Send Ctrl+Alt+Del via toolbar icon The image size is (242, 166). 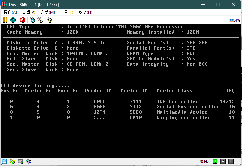(x=32, y=20)
